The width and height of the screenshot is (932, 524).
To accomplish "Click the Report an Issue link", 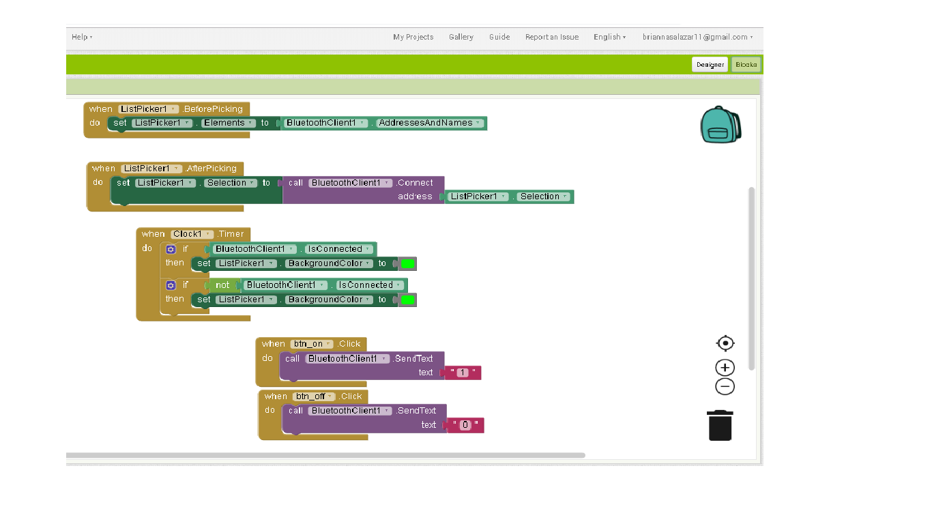I will (552, 37).
